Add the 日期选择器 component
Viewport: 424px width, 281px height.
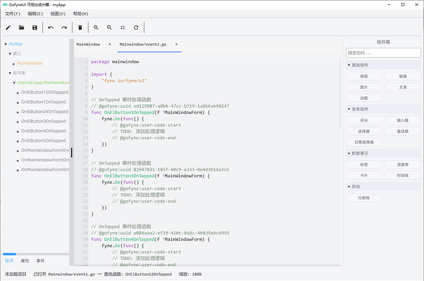point(364,142)
